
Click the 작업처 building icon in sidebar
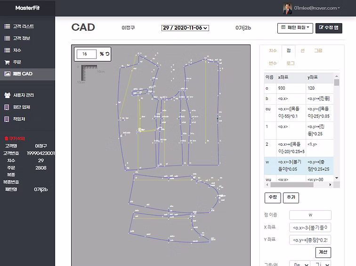(7, 119)
